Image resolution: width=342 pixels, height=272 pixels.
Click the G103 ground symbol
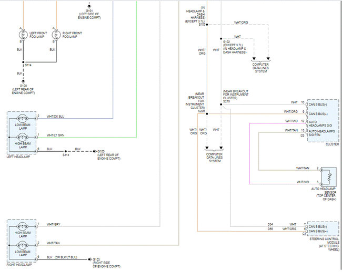(x=89, y=259)
